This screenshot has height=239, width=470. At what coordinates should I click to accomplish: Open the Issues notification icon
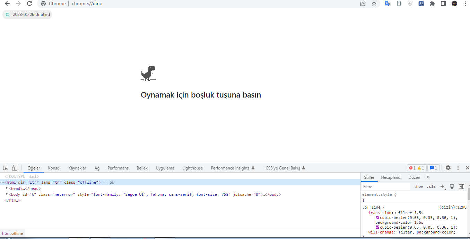pyautogui.click(x=433, y=167)
